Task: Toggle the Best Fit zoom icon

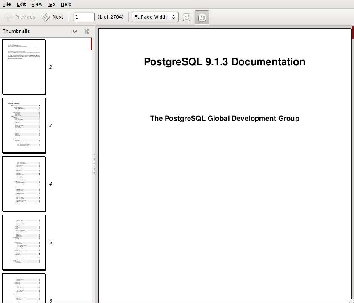Action: click(187, 17)
